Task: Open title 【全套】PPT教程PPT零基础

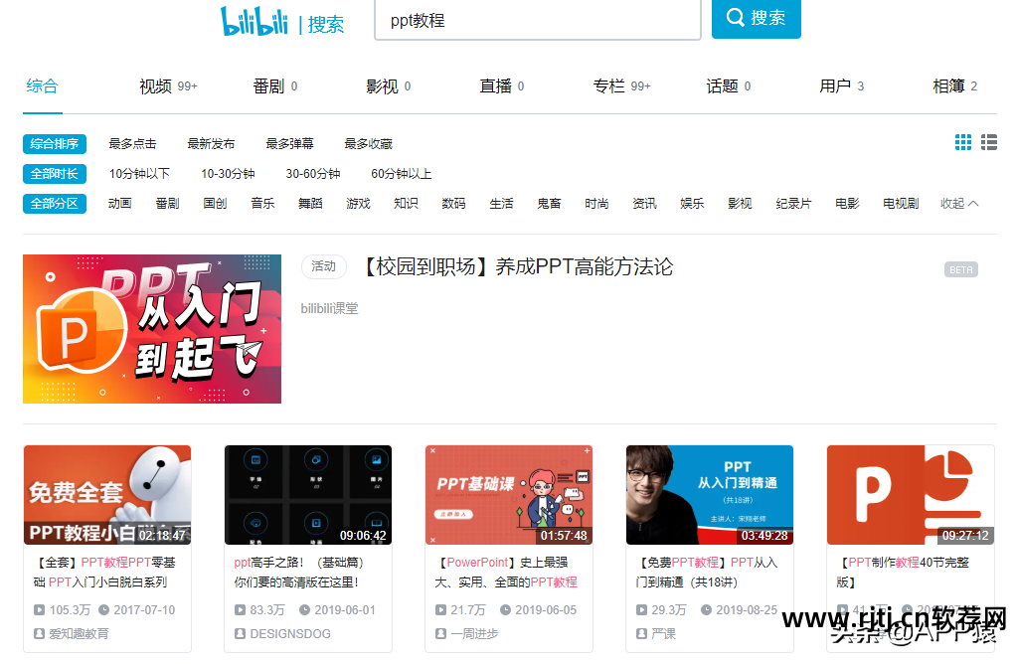Action: pyautogui.click(x=104, y=572)
